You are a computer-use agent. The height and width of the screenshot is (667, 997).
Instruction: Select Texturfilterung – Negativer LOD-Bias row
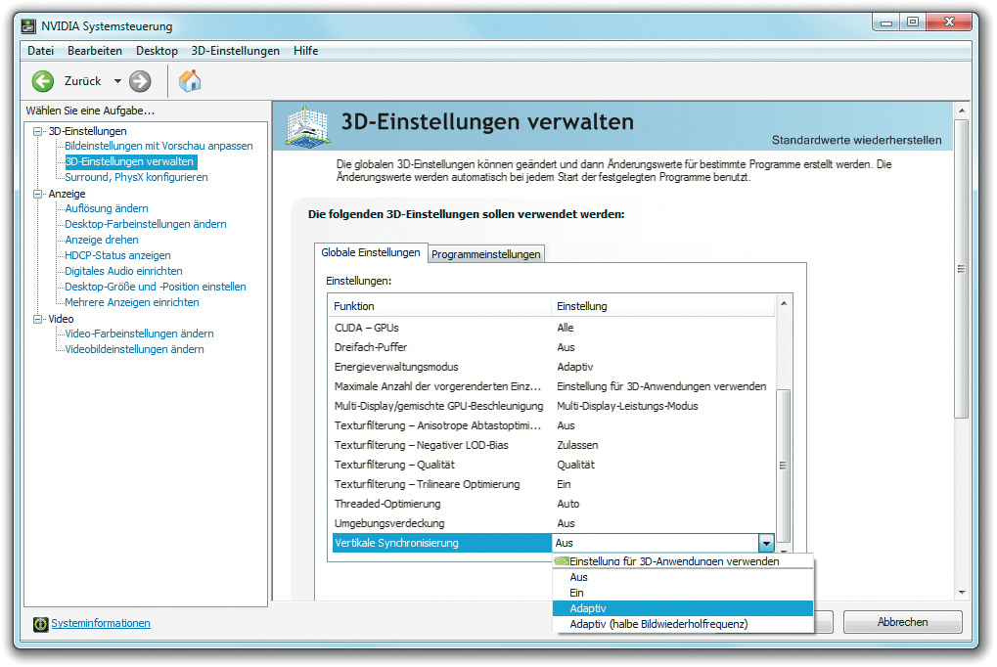[553, 446]
